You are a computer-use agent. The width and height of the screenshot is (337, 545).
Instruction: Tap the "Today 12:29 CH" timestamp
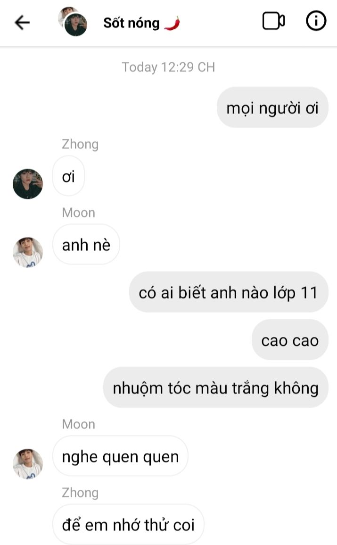tap(169, 67)
